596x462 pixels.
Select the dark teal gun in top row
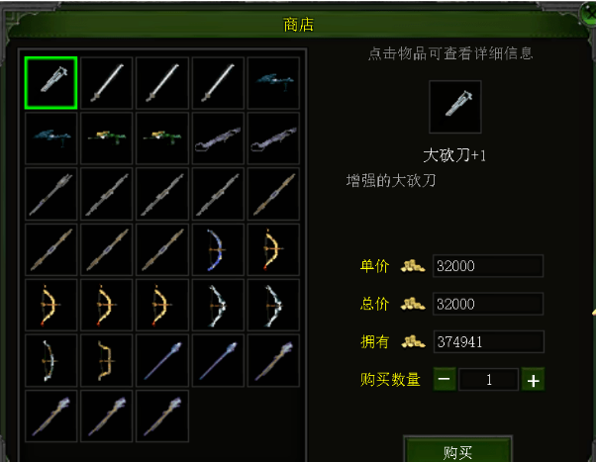click(x=273, y=83)
